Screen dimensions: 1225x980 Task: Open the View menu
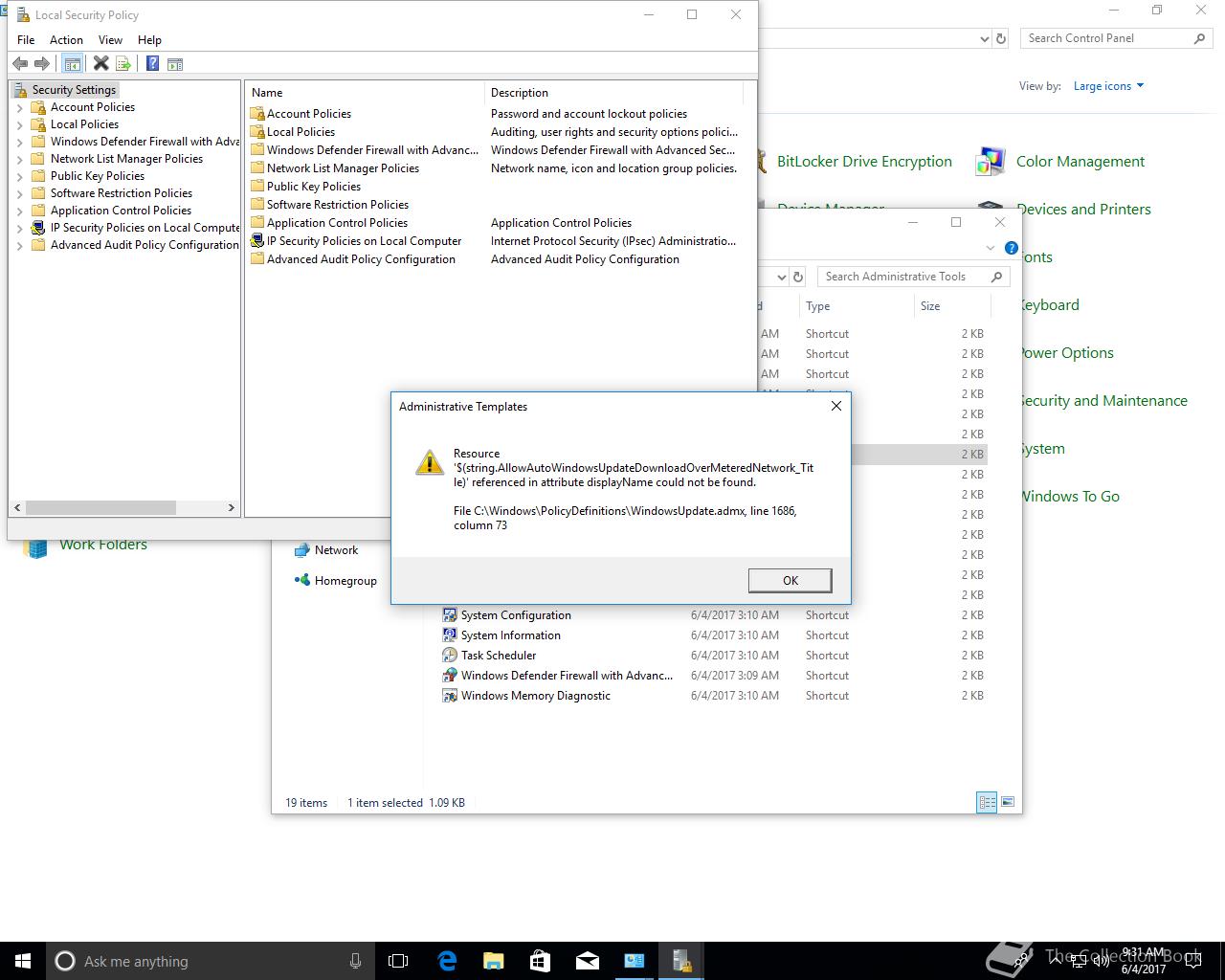tap(110, 40)
